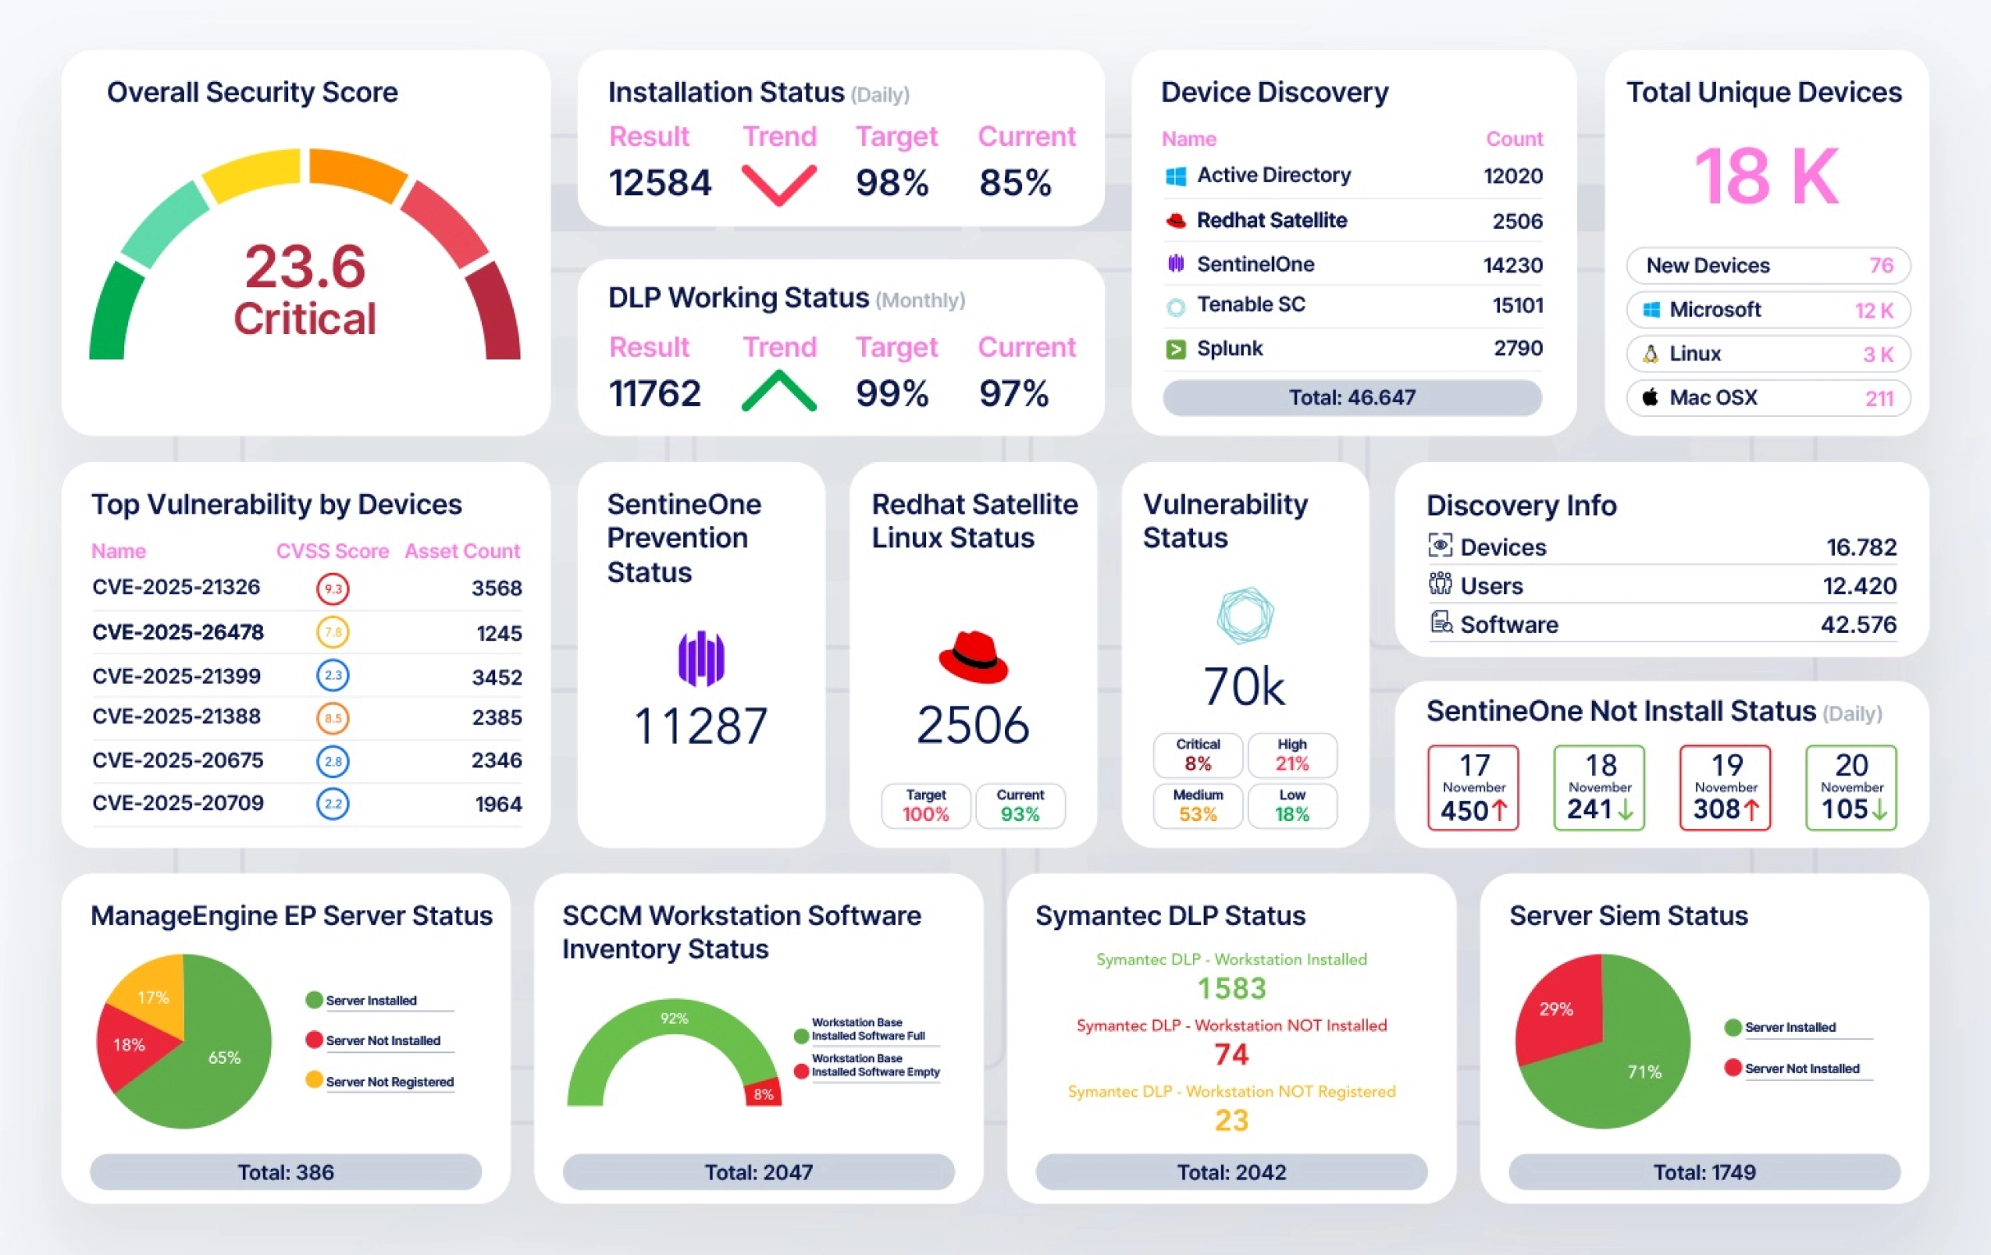
Task: Select the 18 November 241 card
Action: click(x=1599, y=787)
